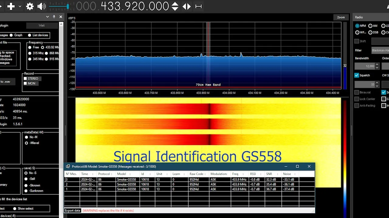The image size is (389, 218).
Task: Select the Graph radio option
Action: [x=11, y=35]
